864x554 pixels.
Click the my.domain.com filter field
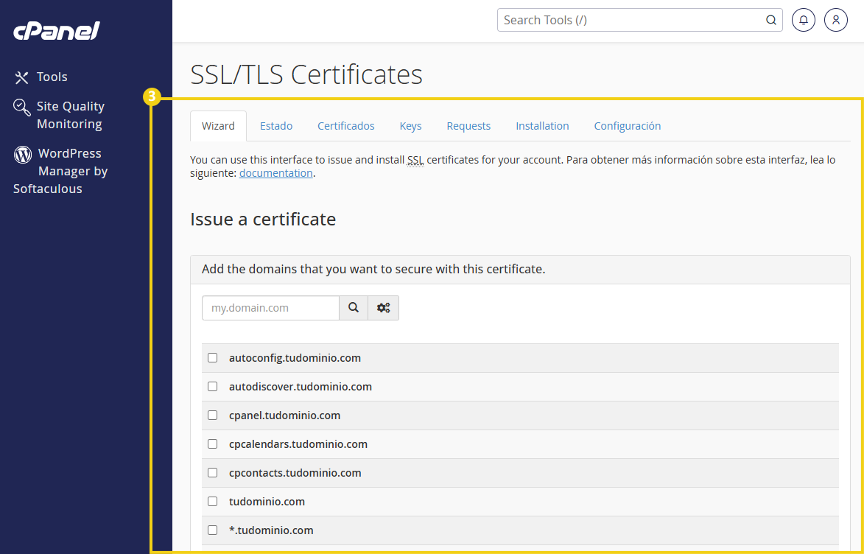pyautogui.click(x=270, y=308)
